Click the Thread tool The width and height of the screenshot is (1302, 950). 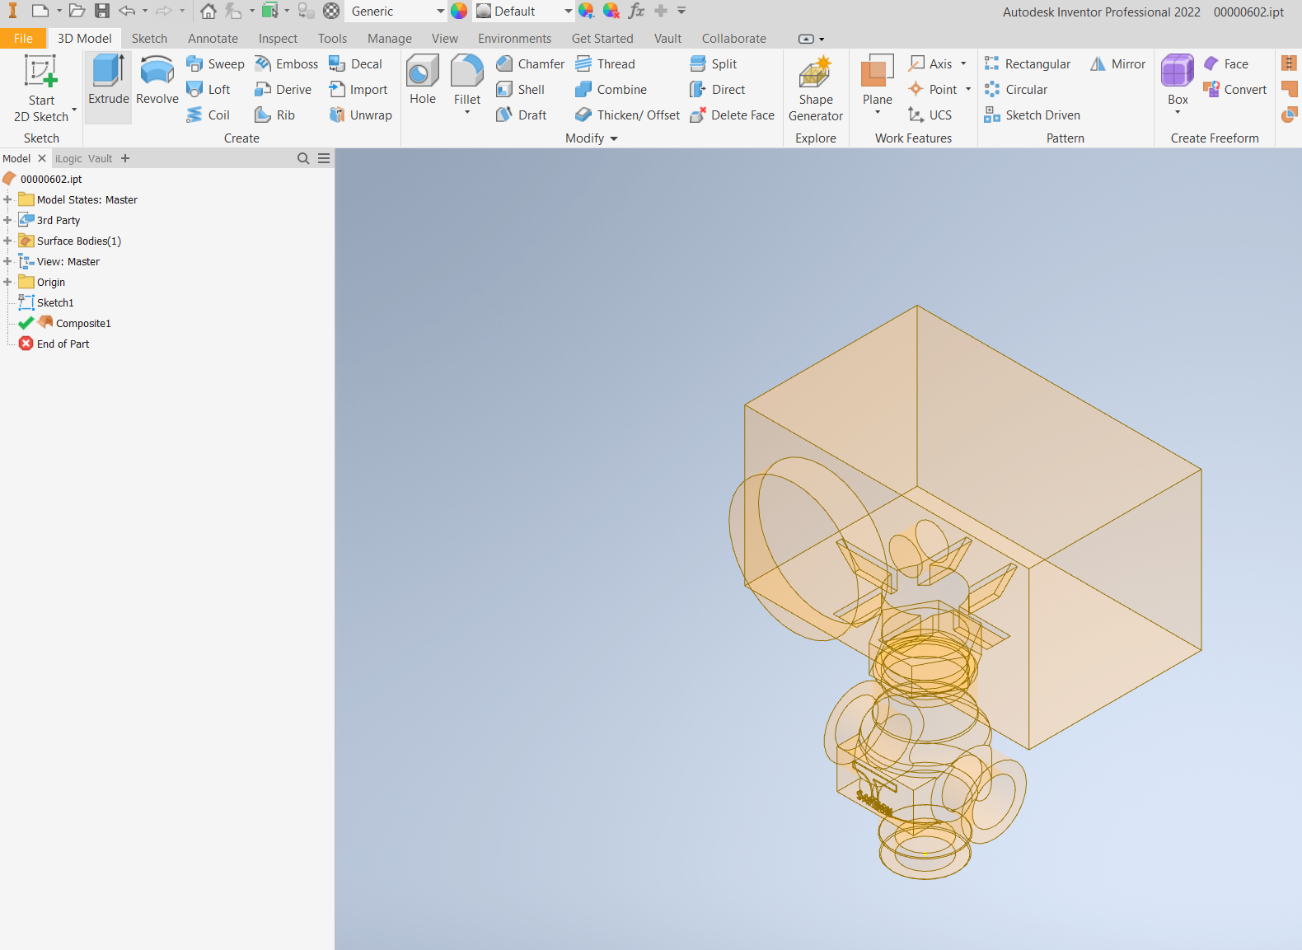[x=605, y=64]
